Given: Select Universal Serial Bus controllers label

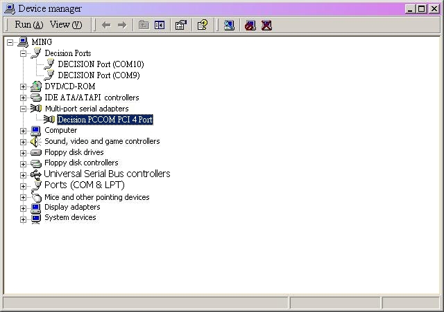Looking at the screenshot, I should (x=107, y=174).
